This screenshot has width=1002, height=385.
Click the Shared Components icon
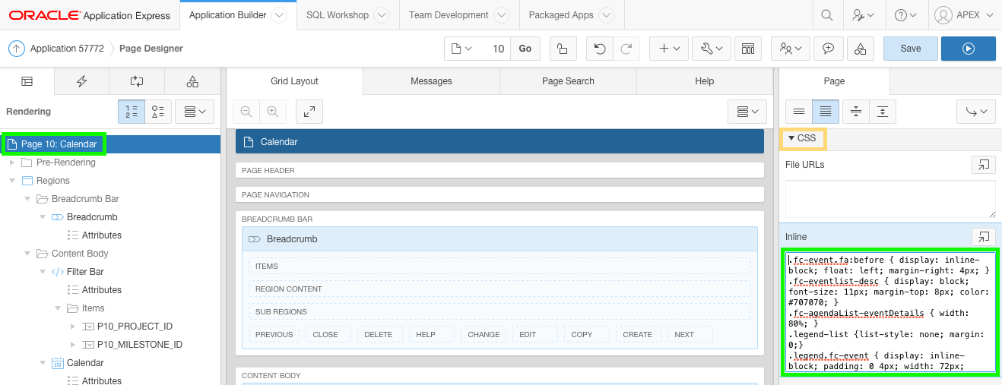pos(748,49)
